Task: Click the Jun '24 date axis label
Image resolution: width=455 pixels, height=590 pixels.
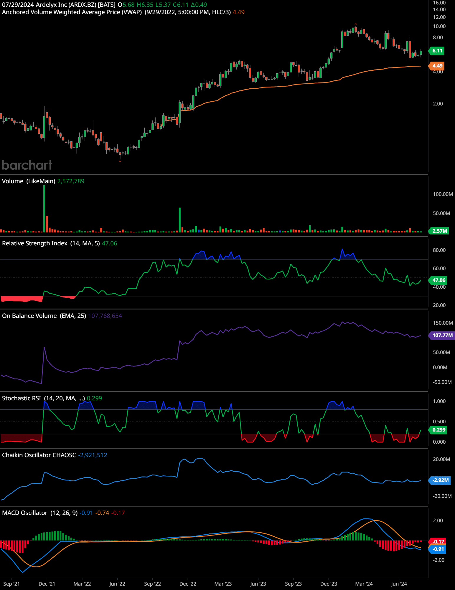Action: (x=399, y=584)
